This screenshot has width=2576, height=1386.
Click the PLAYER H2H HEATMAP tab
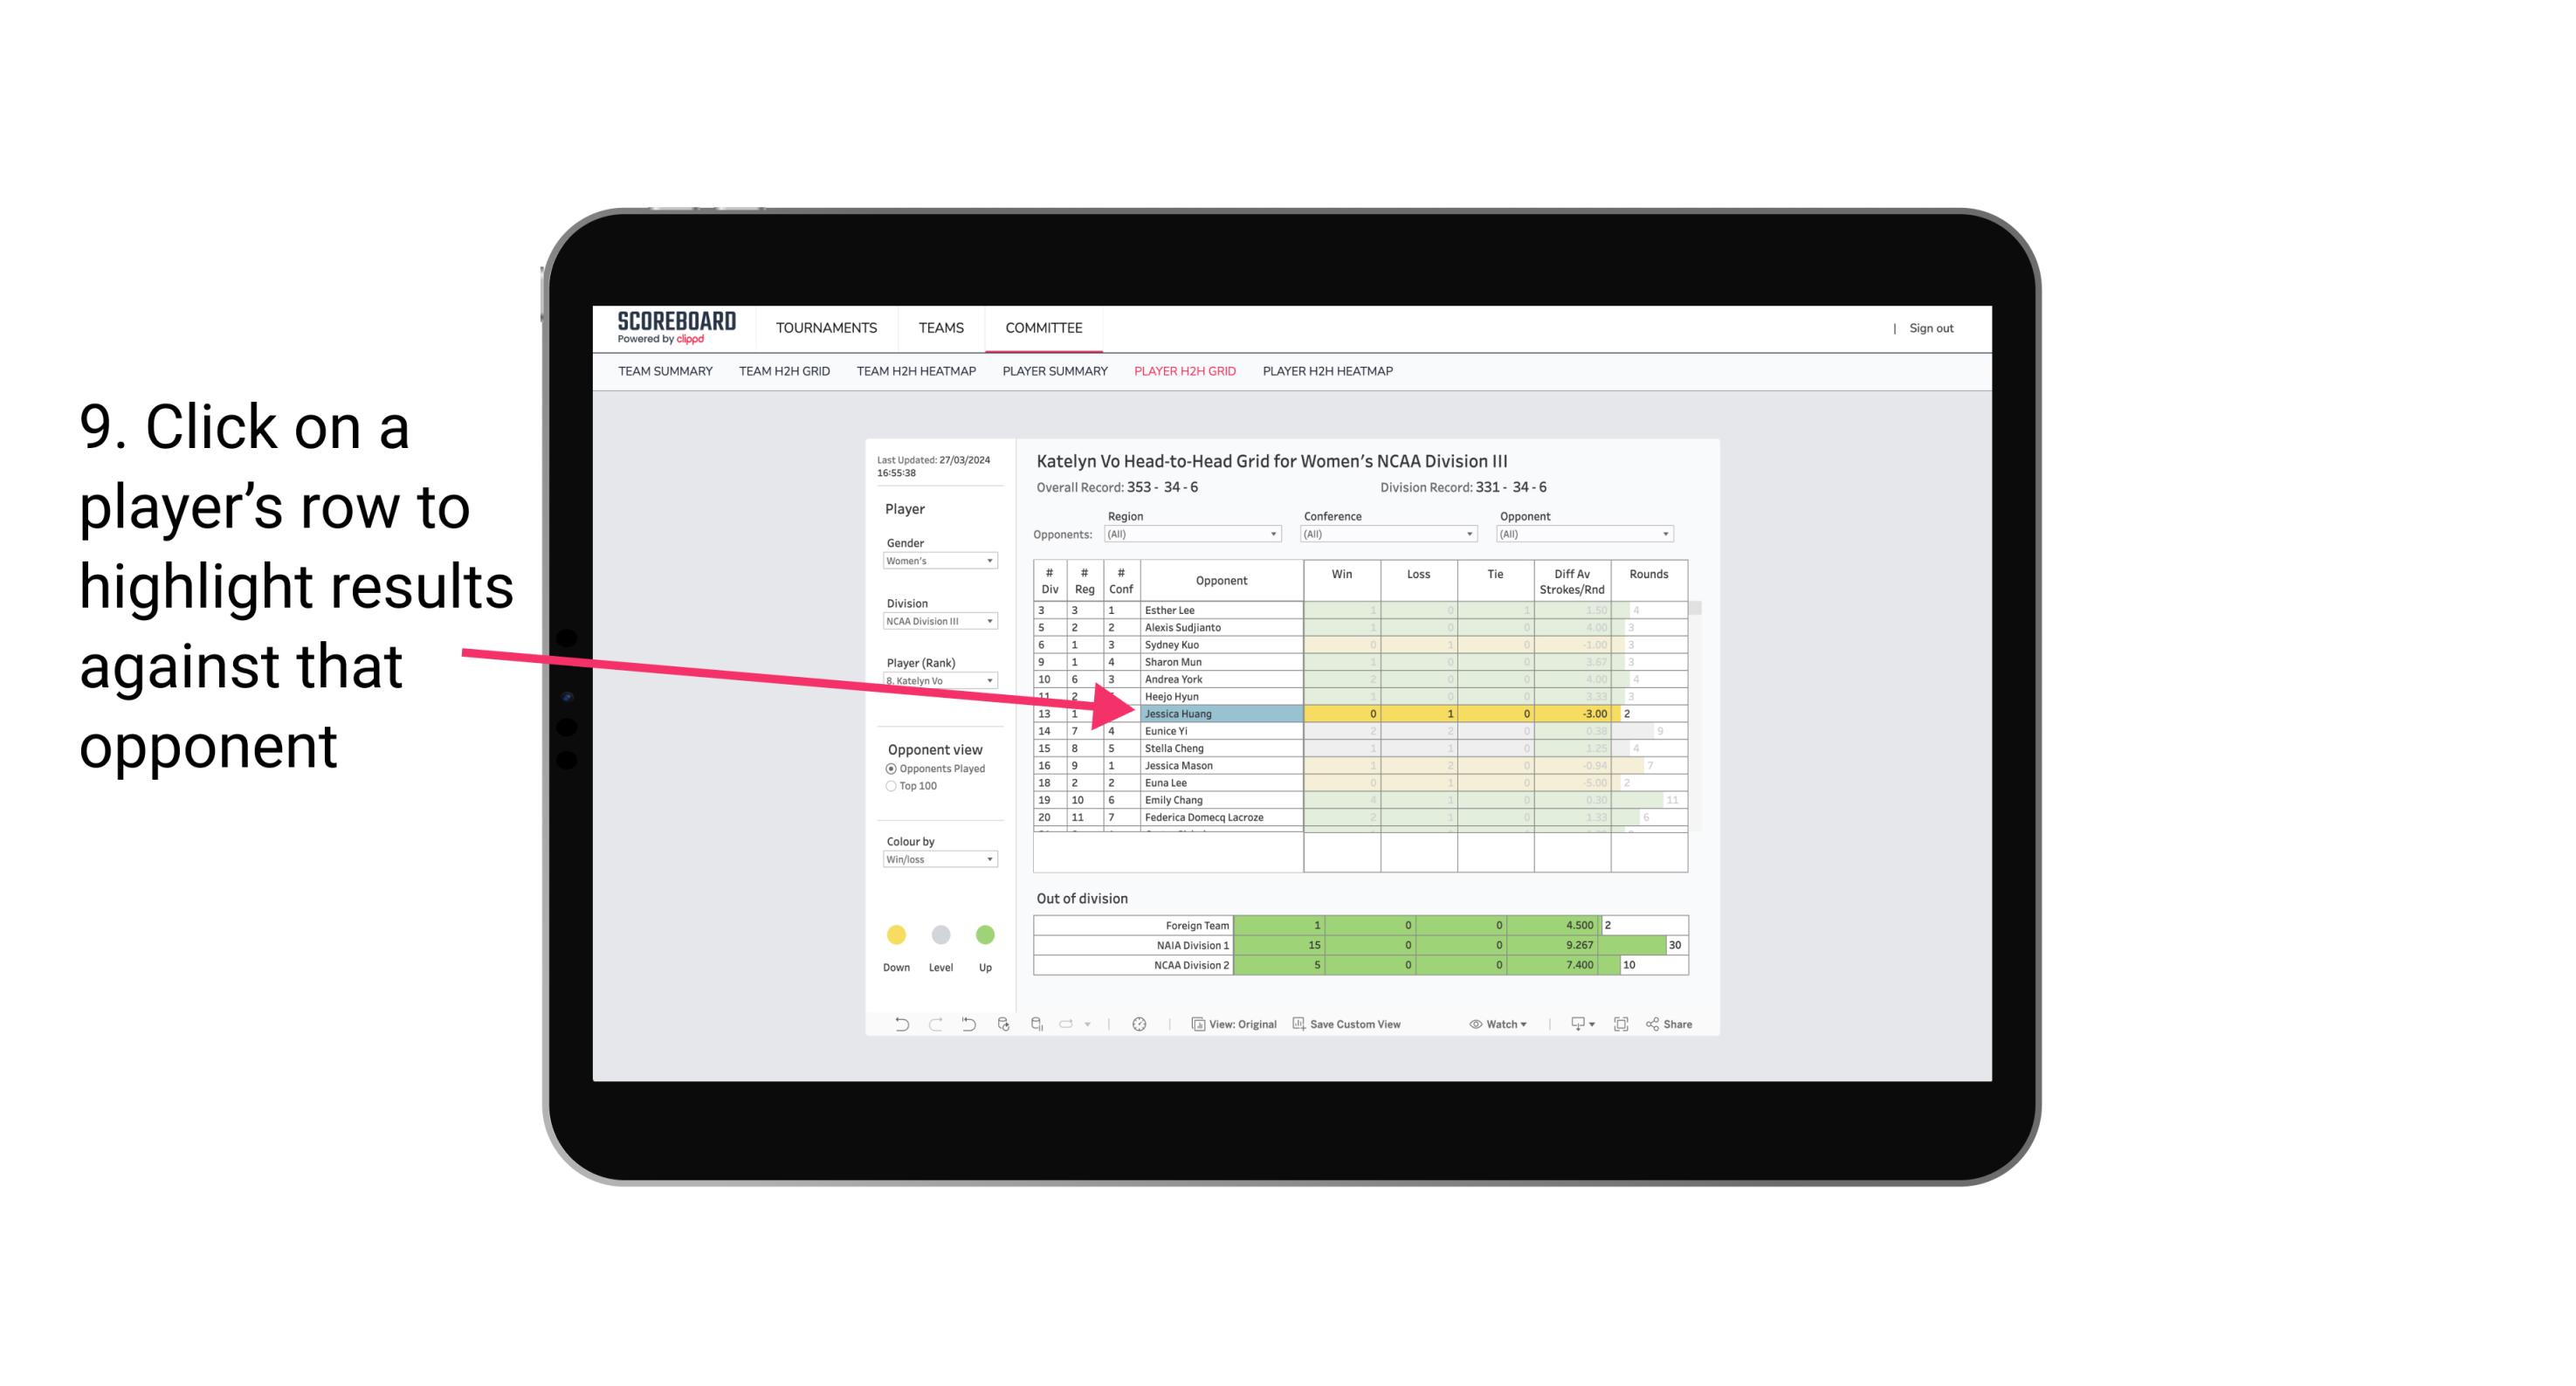[x=1331, y=374]
